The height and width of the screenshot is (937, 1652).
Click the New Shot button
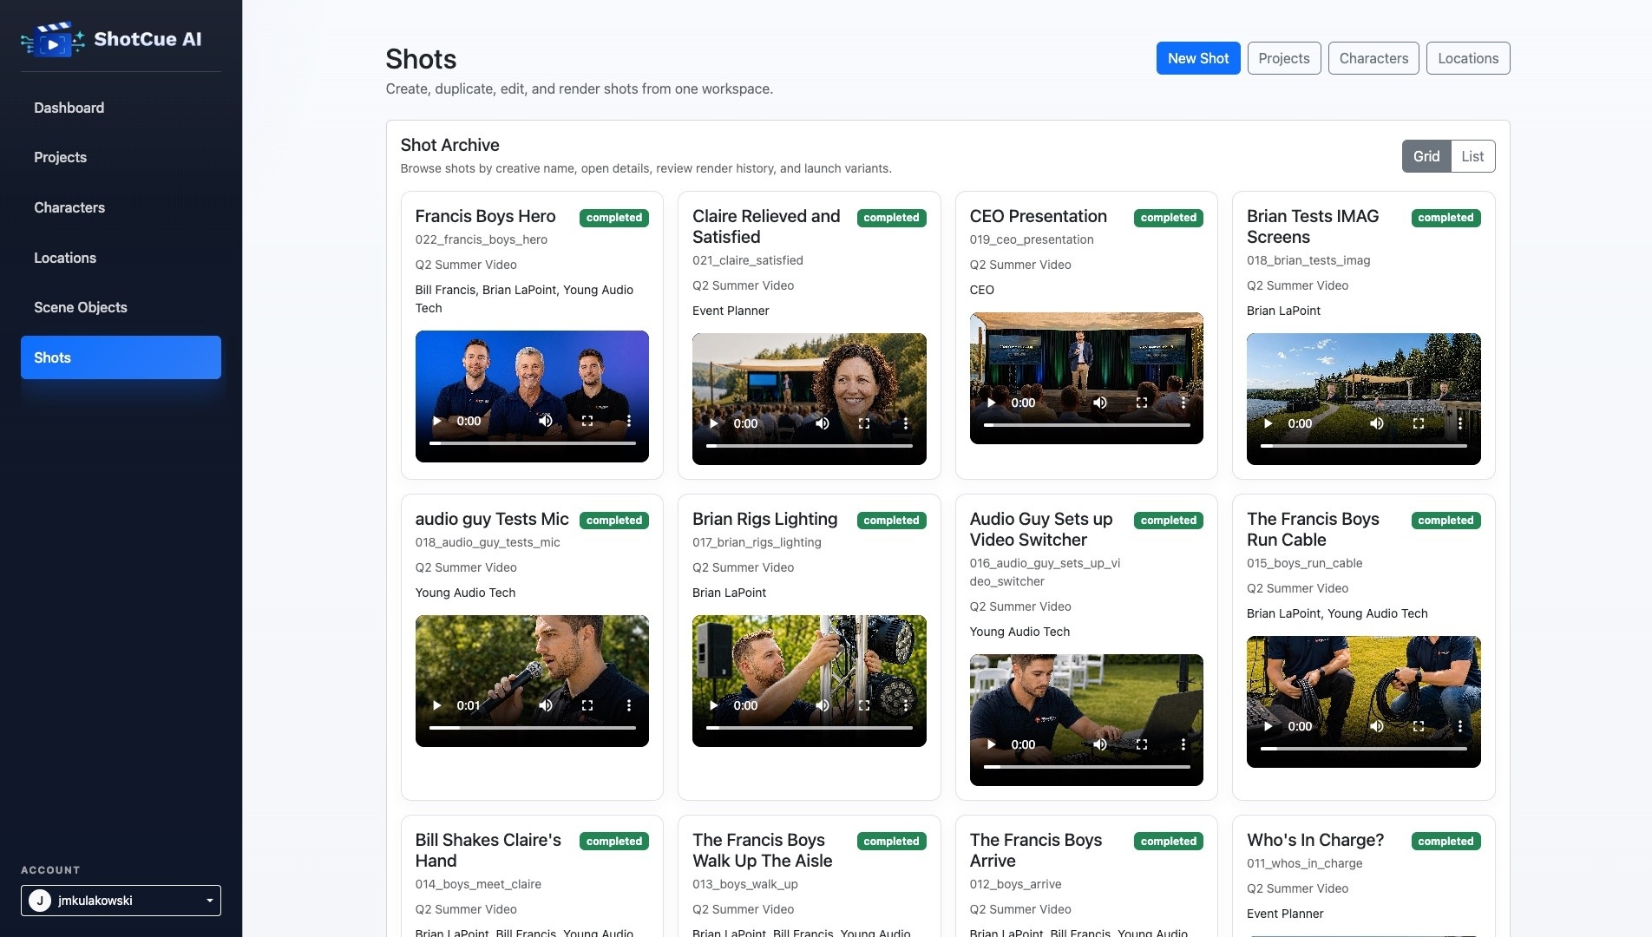(1198, 58)
